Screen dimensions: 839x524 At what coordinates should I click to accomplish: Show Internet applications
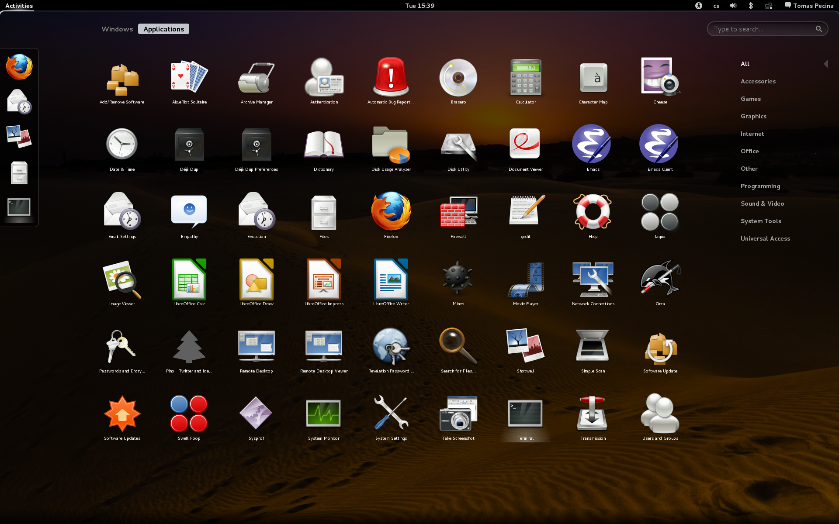[752, 134]
